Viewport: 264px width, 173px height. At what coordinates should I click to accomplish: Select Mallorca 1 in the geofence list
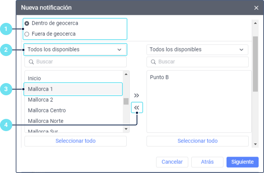tap(73, 89)
